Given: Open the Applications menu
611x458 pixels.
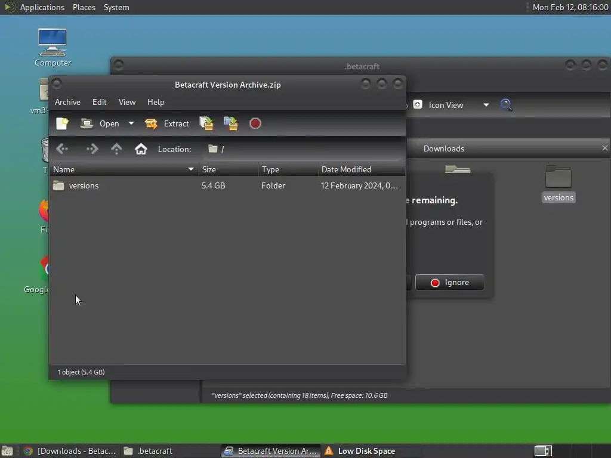Looking at the screenshot, I should [42, 7].
